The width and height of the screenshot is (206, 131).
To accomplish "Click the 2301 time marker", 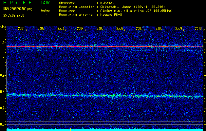I will tap(21, 28).
